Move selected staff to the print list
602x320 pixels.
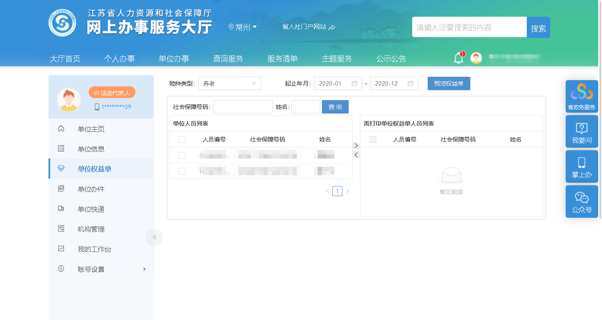(356, 146)
